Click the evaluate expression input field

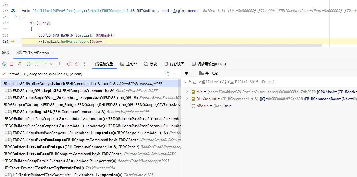269,82
